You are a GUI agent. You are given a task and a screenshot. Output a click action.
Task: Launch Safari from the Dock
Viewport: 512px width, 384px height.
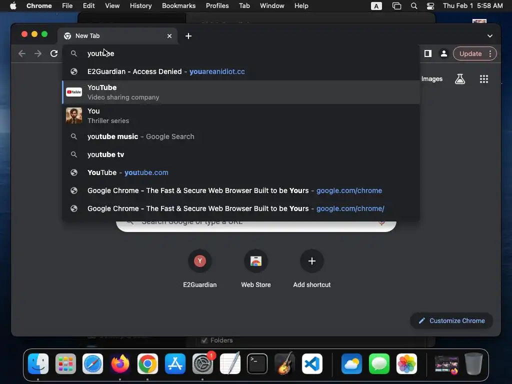tap(92, 364)
